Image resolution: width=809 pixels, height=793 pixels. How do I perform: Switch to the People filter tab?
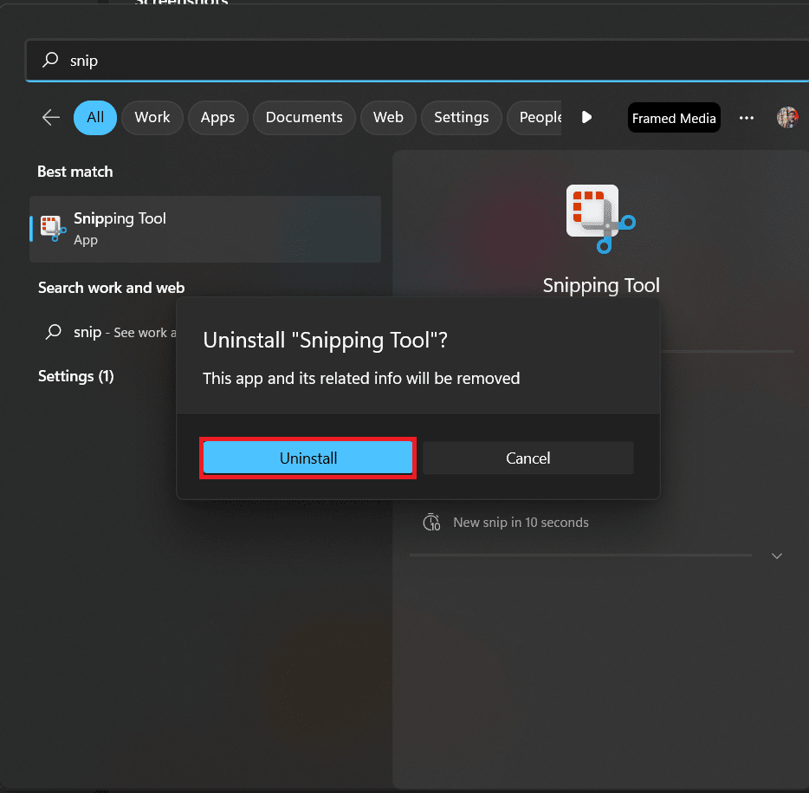(x=536, y=118)
